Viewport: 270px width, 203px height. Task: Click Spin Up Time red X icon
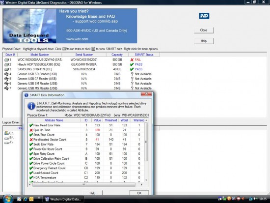(31, 130)
